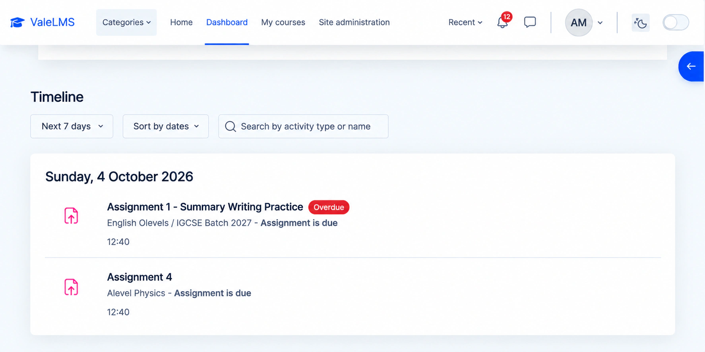Screen dimensions: 705x352
Task: Click the Overdue badge
Action: 329,207
